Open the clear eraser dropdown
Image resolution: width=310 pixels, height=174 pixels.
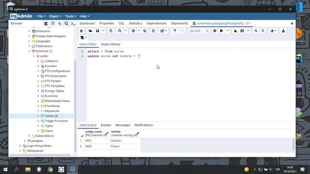pyautogui.click(x=273, y=31)
